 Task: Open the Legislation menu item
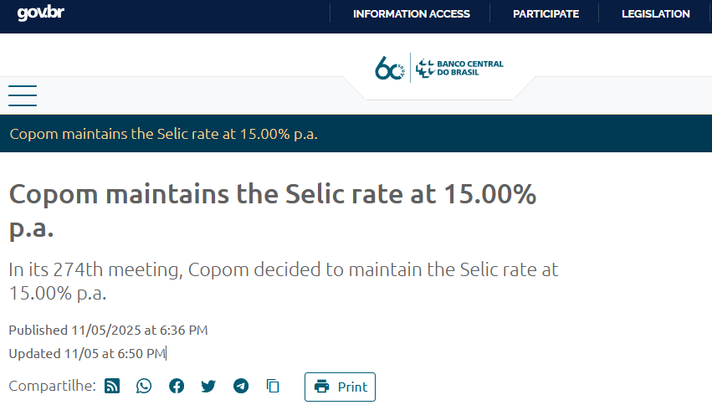pyautogui.click(x=655, y=14)
